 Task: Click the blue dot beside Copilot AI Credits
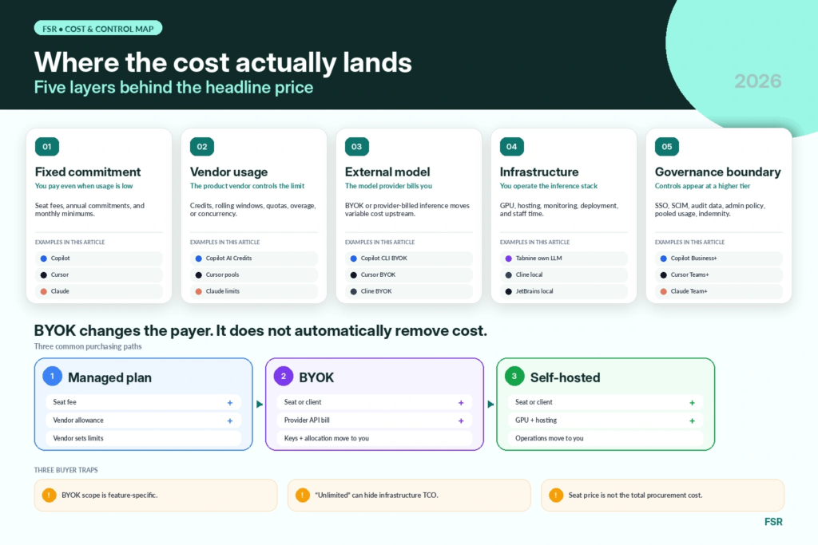click(198, 259)
